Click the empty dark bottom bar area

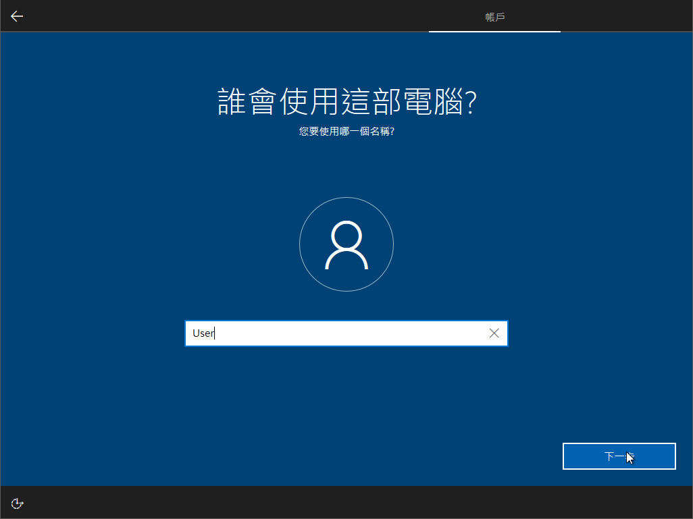coord(338,503)
